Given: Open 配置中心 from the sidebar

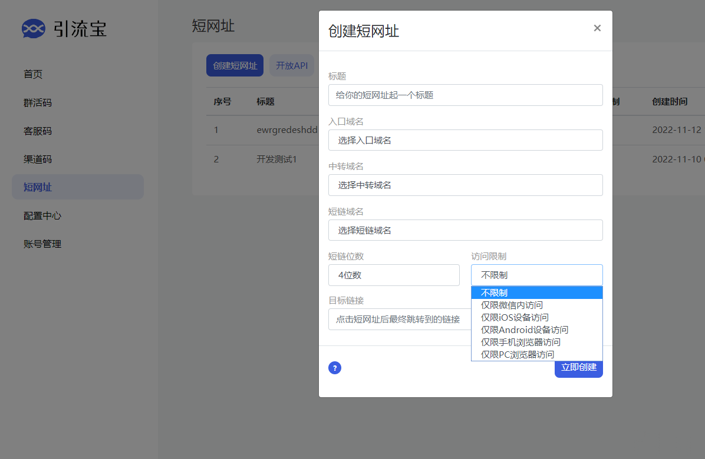Looking at the screenshot, I should pyautogui.click(x=42, y=215).
